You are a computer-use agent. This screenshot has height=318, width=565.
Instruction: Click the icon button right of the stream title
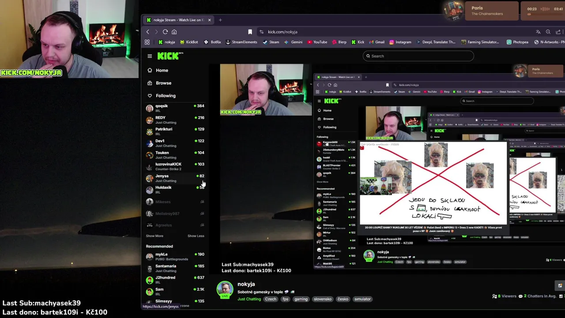coord(560,285)
